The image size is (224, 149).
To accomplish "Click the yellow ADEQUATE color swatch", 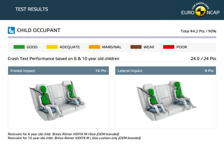I will [52, 47].
